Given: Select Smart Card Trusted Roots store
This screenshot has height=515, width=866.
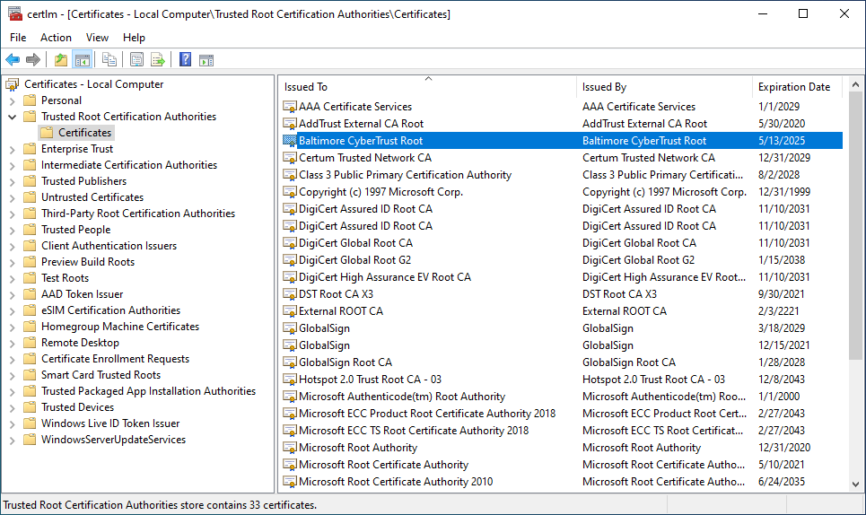Looking at the screenshot, I should click(x=101, y=375).
